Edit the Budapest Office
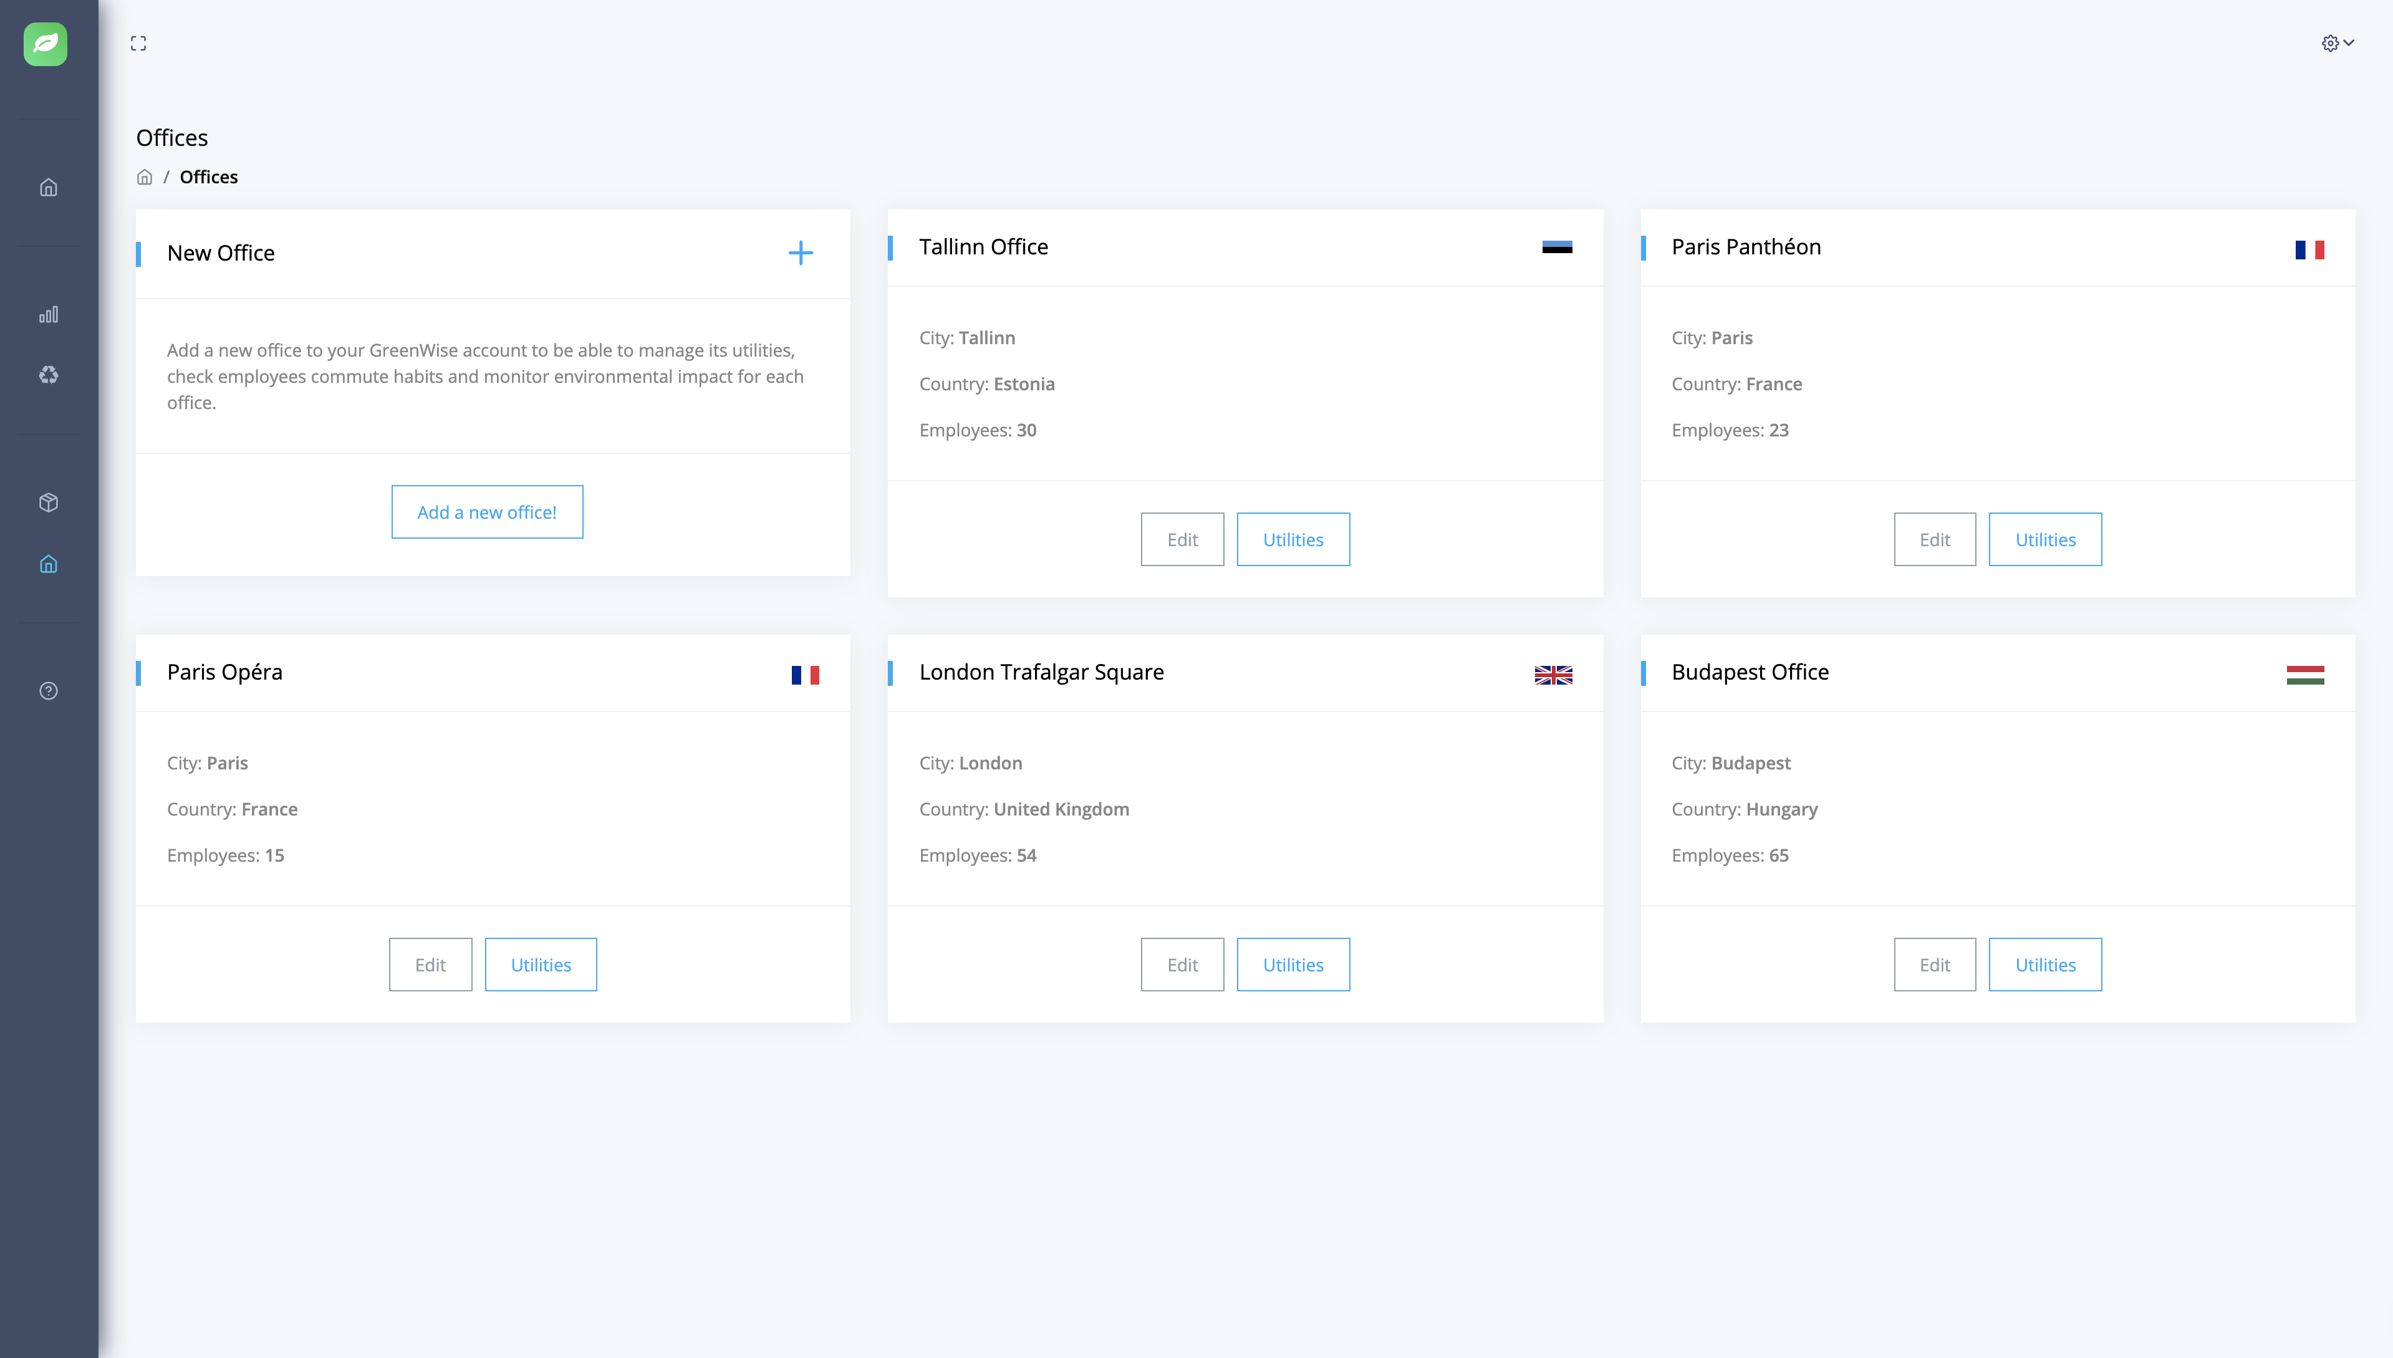2393x1358 pixels. 1934,965
